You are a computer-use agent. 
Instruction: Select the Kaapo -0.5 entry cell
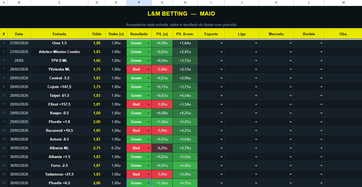(x=59, y=113)
